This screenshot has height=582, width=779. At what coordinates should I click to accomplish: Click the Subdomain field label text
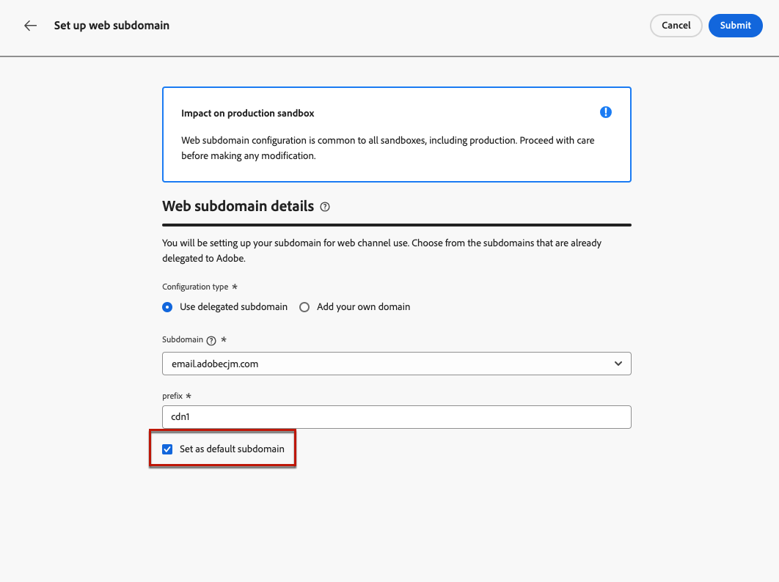pyautogui.click(x=183, y=340)
